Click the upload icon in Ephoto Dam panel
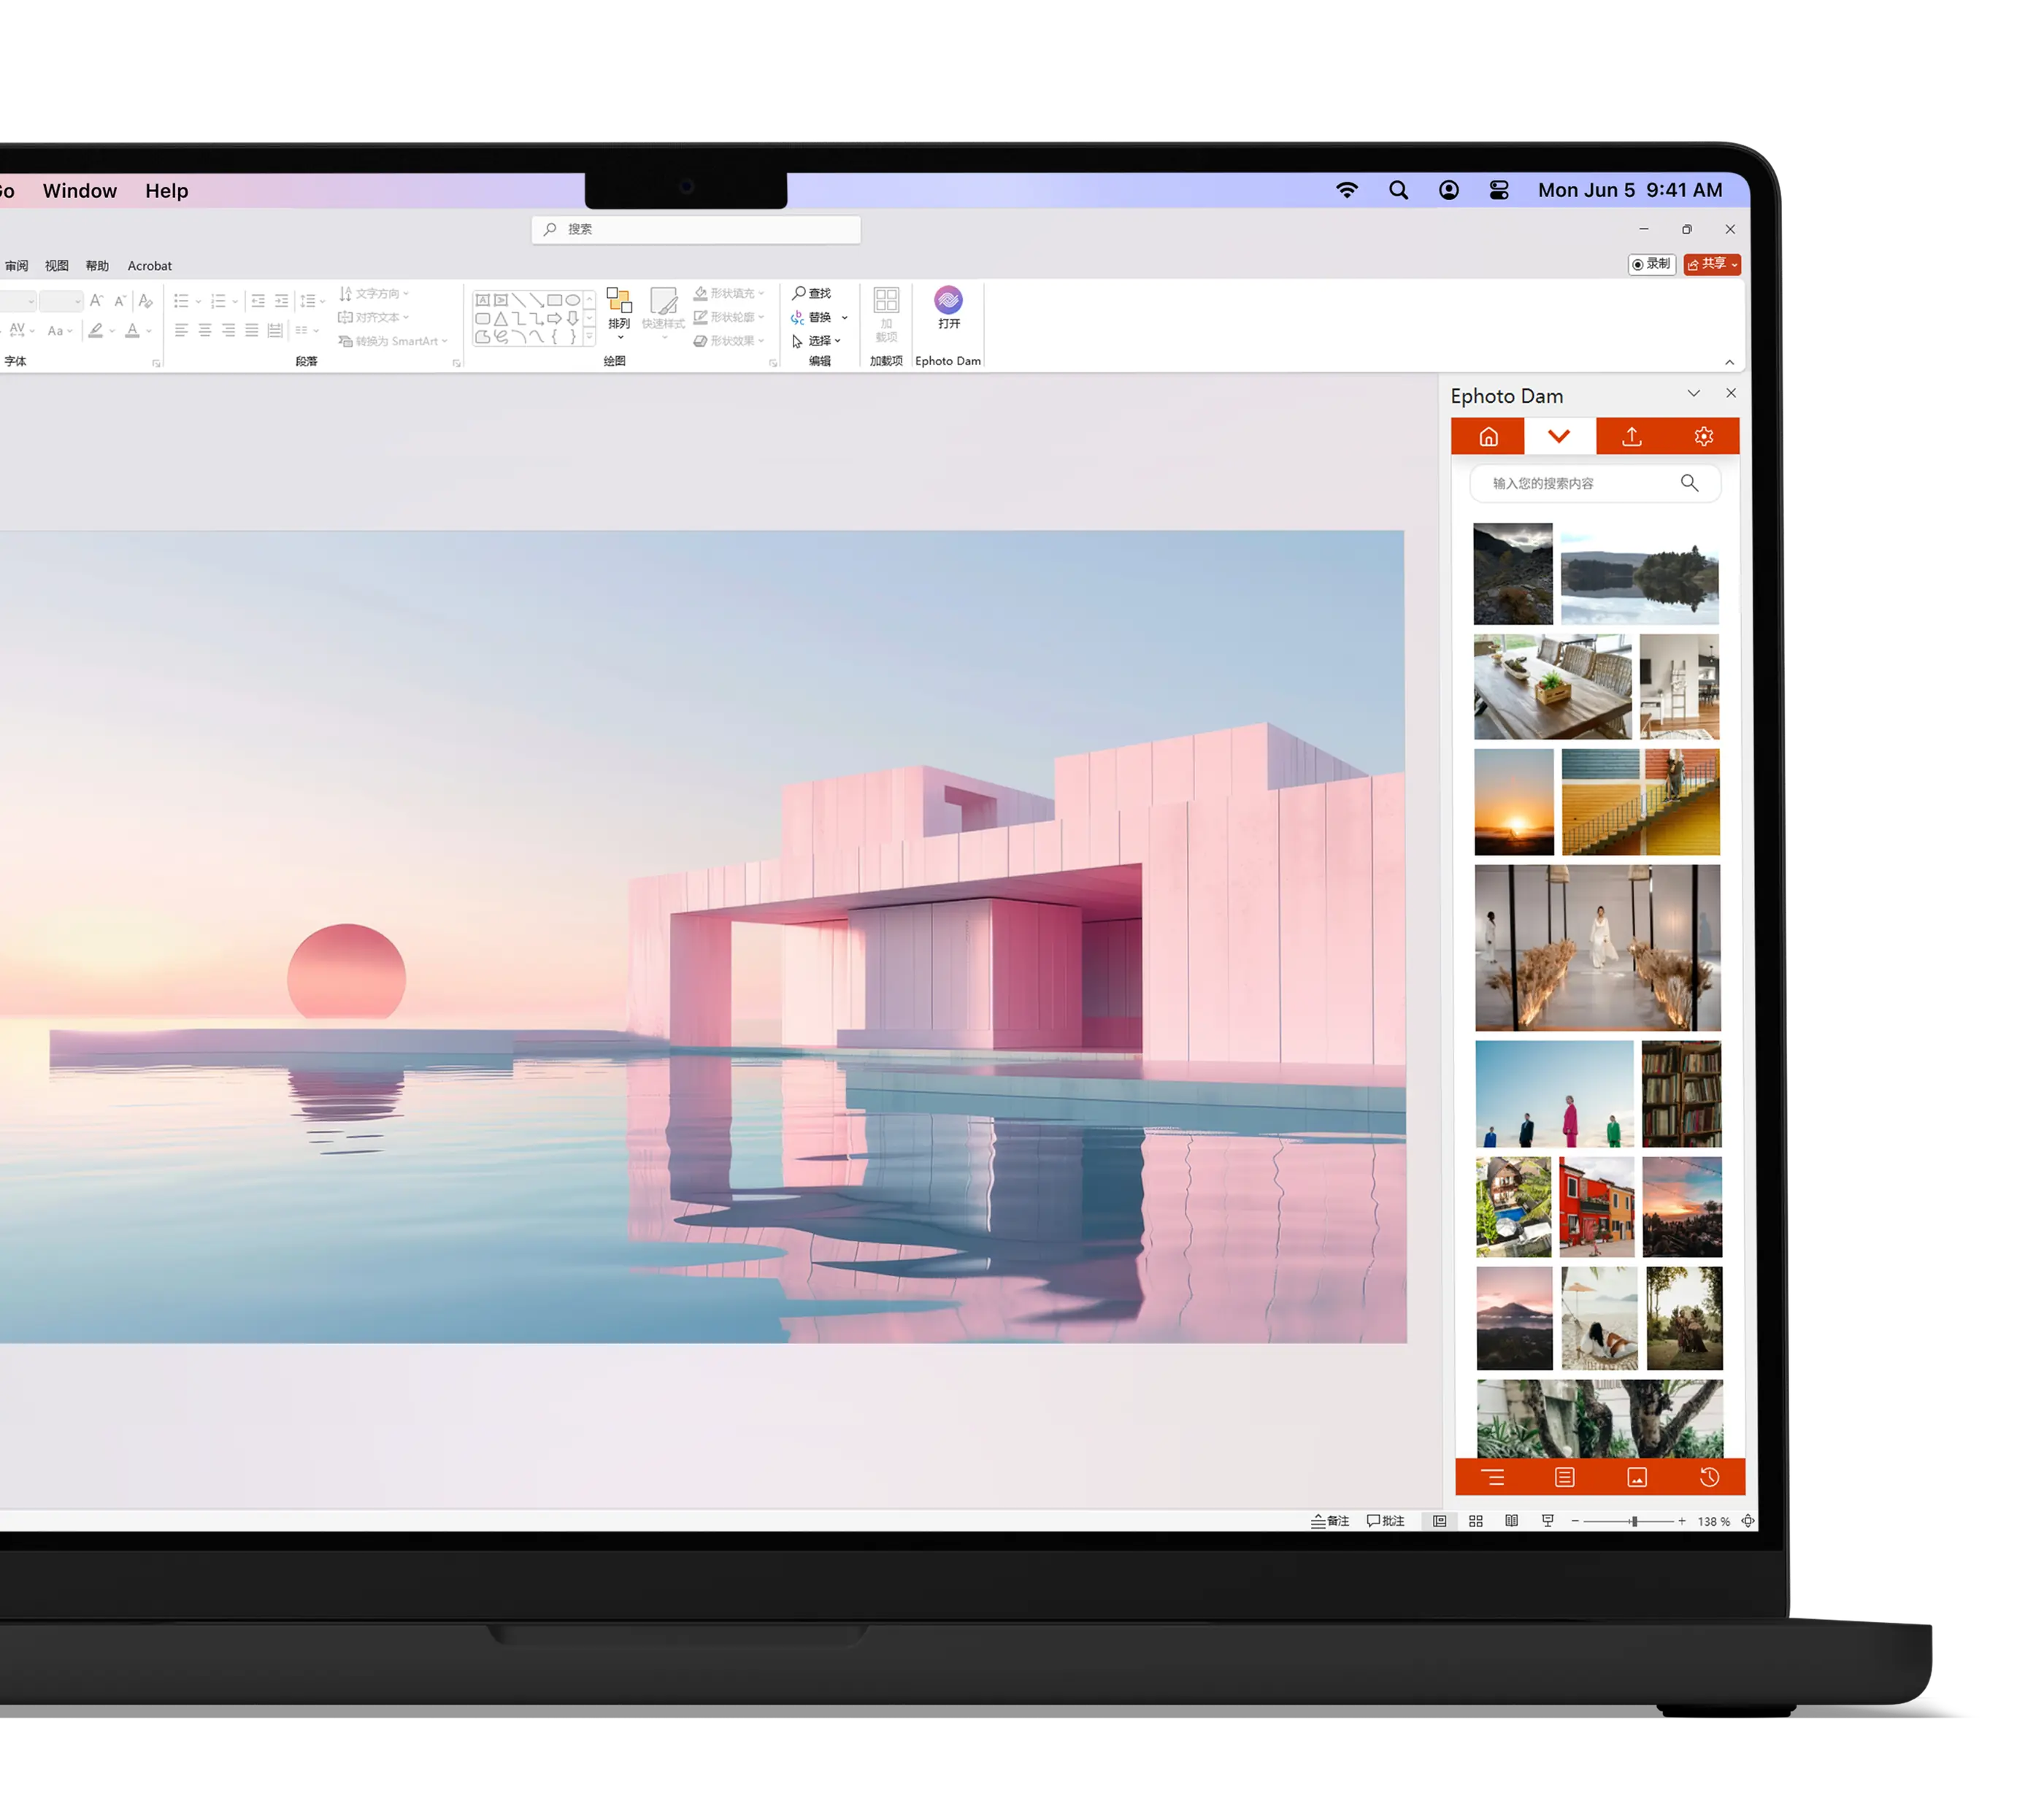 point(1631,437)
